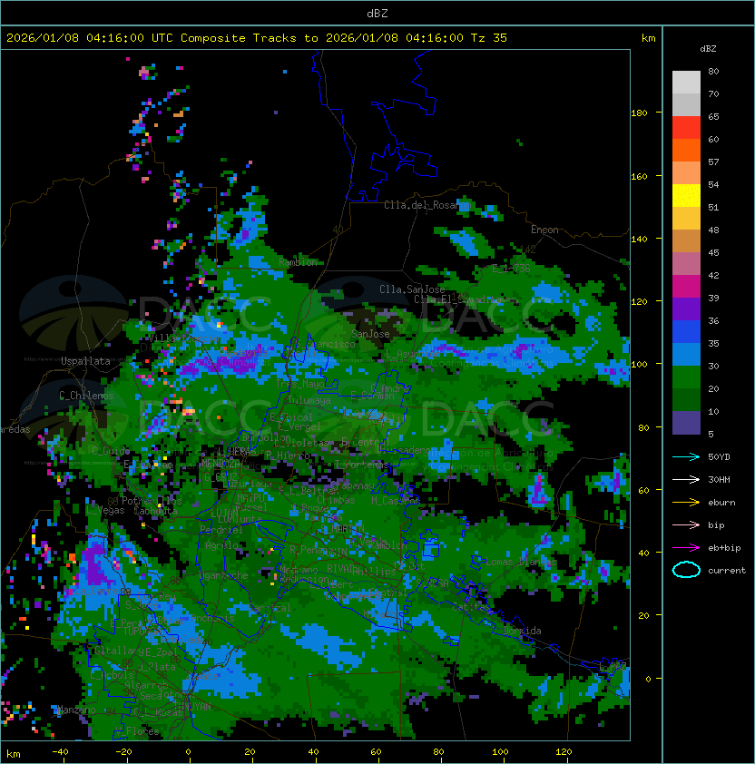Pick the orange 60 dBZ legend swatch

click(x=686, y=150)
